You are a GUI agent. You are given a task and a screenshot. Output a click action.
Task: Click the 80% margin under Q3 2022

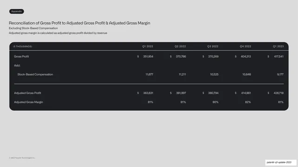(216, 102)
